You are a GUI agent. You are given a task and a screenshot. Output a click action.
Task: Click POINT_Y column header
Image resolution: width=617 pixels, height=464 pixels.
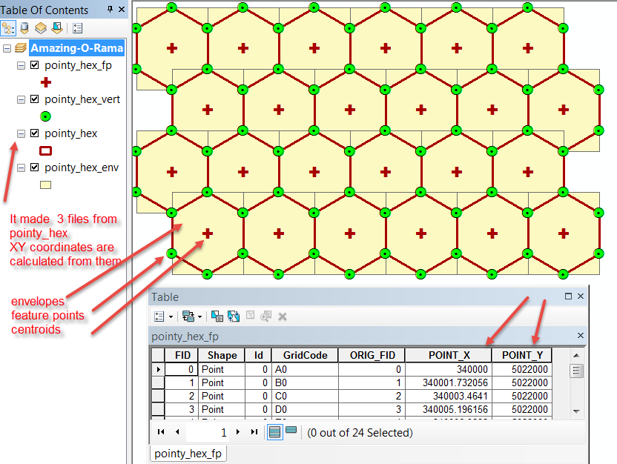(x=522, y=355)
